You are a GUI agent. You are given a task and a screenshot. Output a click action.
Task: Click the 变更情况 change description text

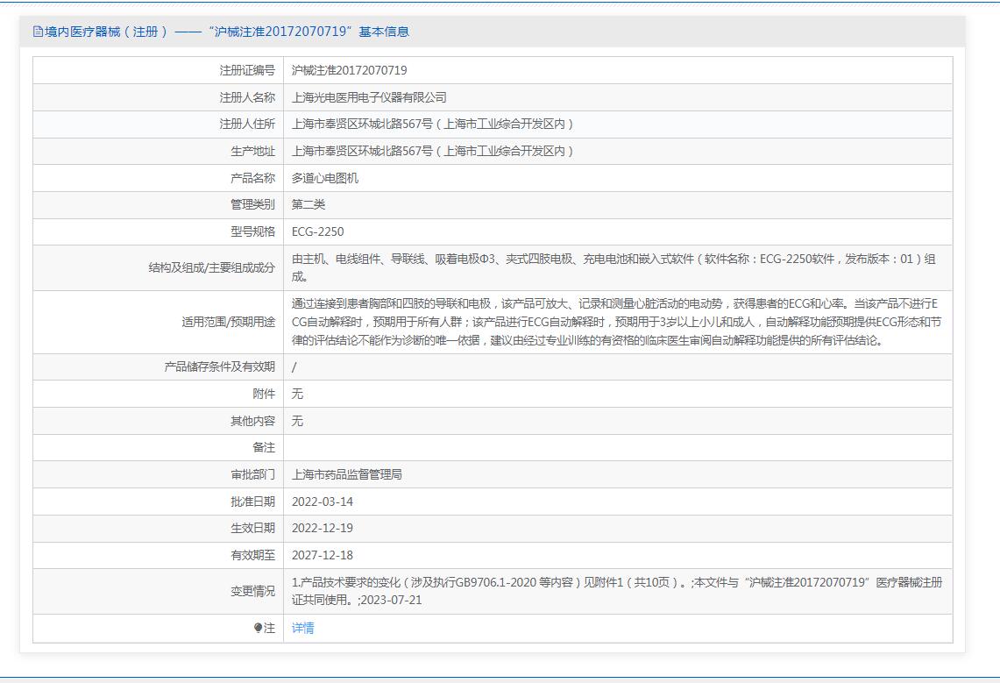point(617,591)
